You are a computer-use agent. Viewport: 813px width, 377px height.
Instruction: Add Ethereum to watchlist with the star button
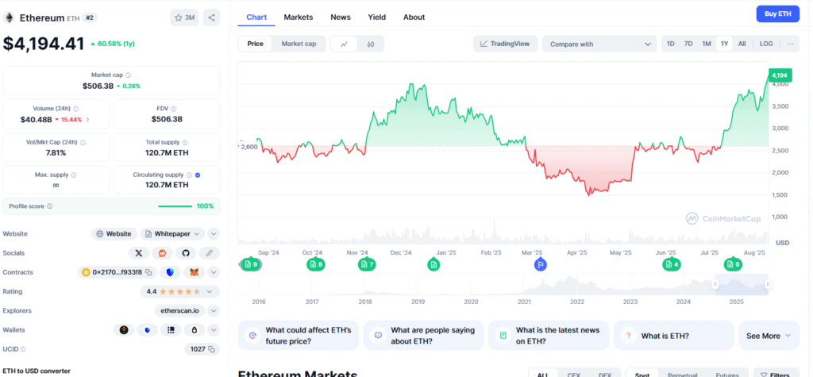pos(184,17)
